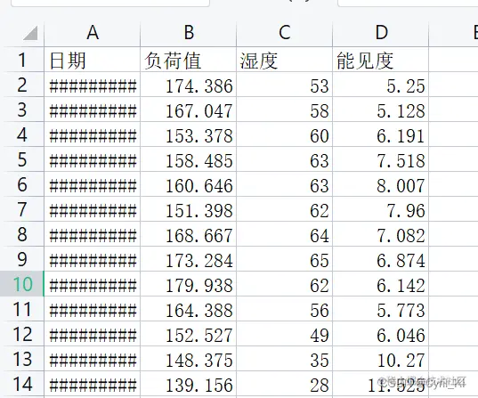This screenshot has width=478, height=398.
Task: Select cell with value 148.375
Action: pos(188,359)
